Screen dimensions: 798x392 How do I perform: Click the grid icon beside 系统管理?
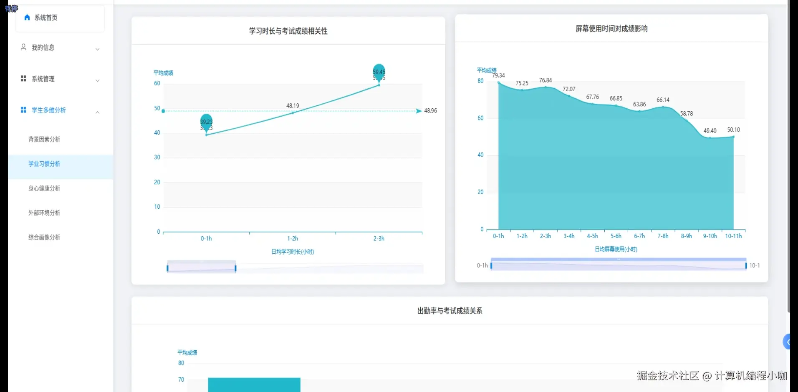pos(23,78)
